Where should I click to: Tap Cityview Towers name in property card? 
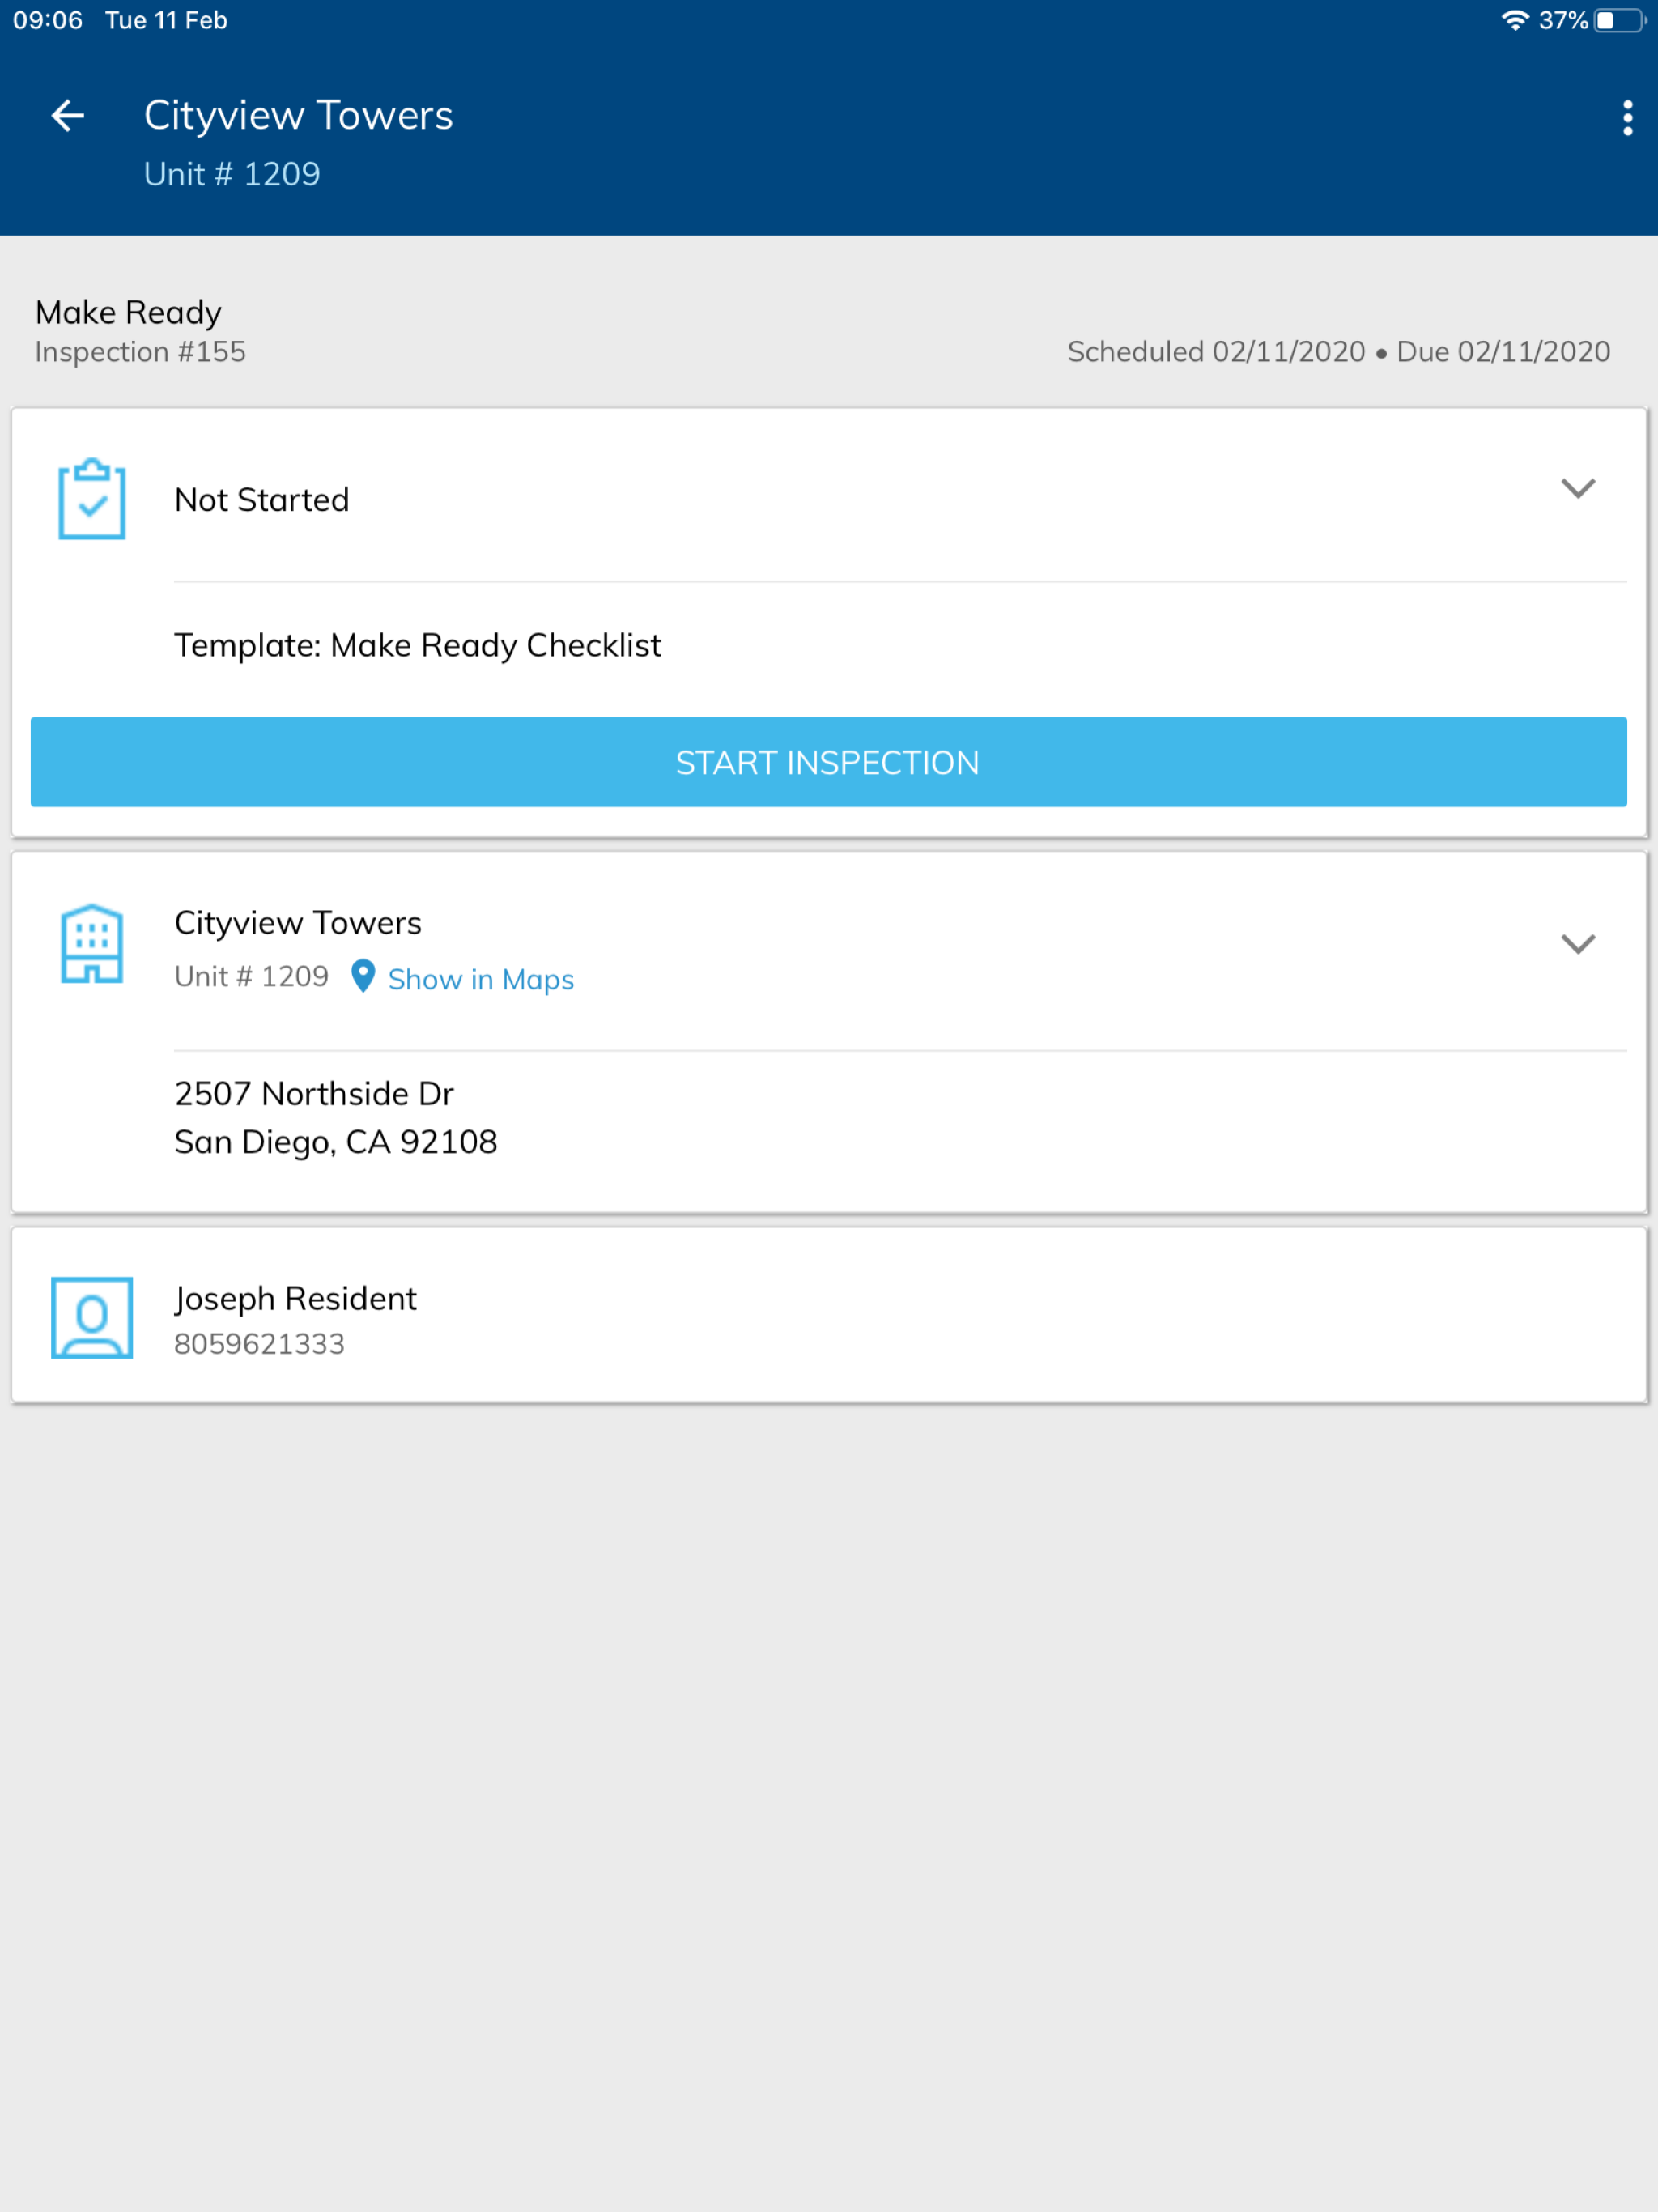pyautogui.click(x=298, y=923)
